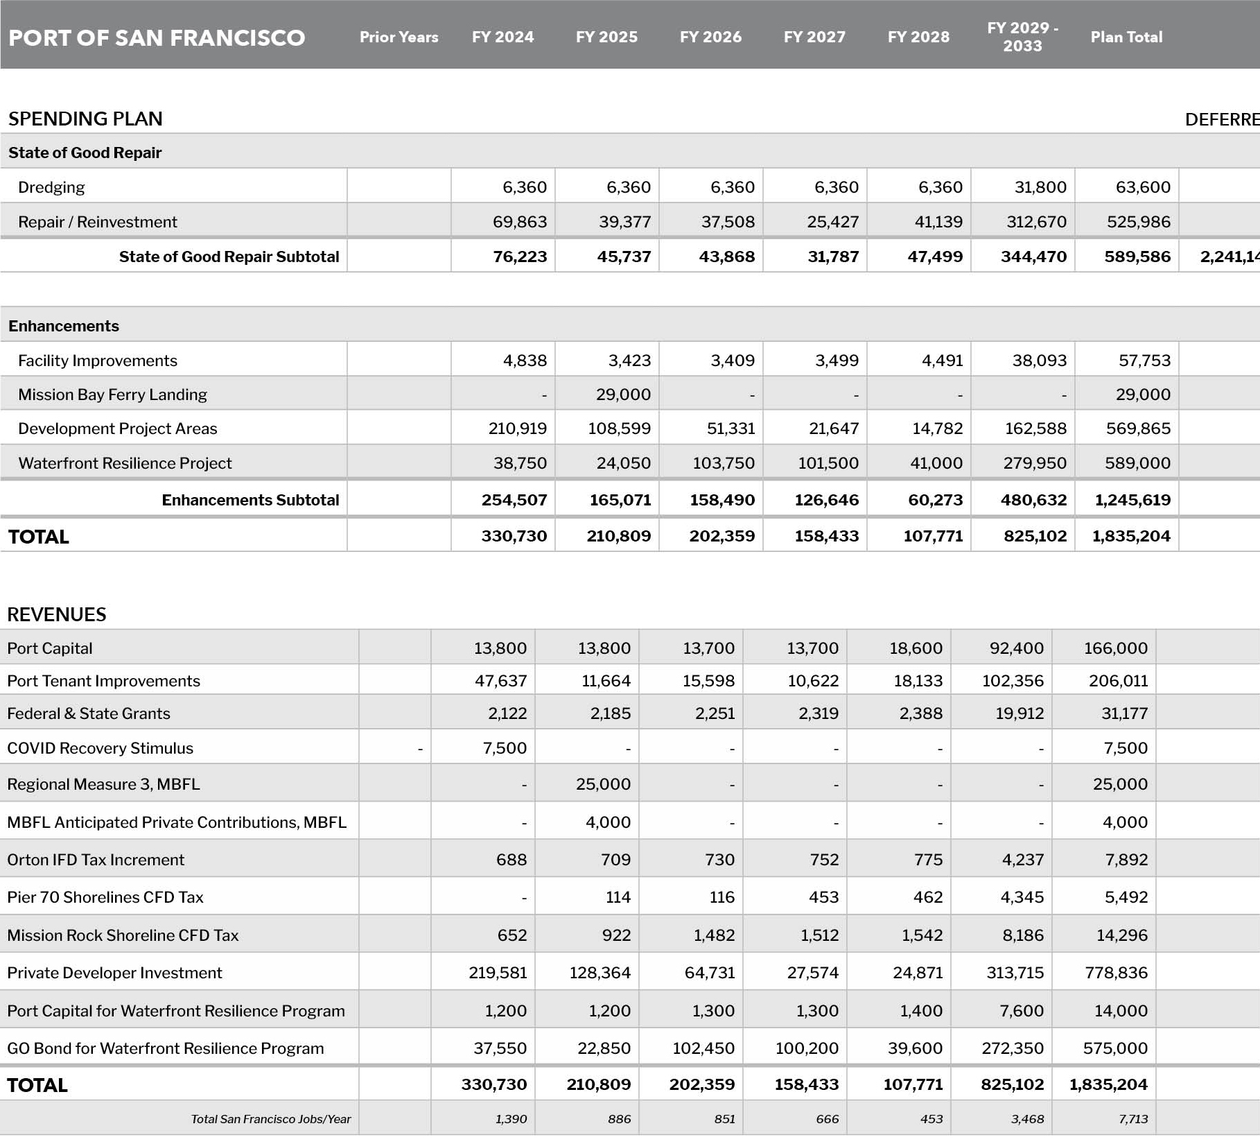Click the Orton IFD Tax Increment row label

coord(96,860)
